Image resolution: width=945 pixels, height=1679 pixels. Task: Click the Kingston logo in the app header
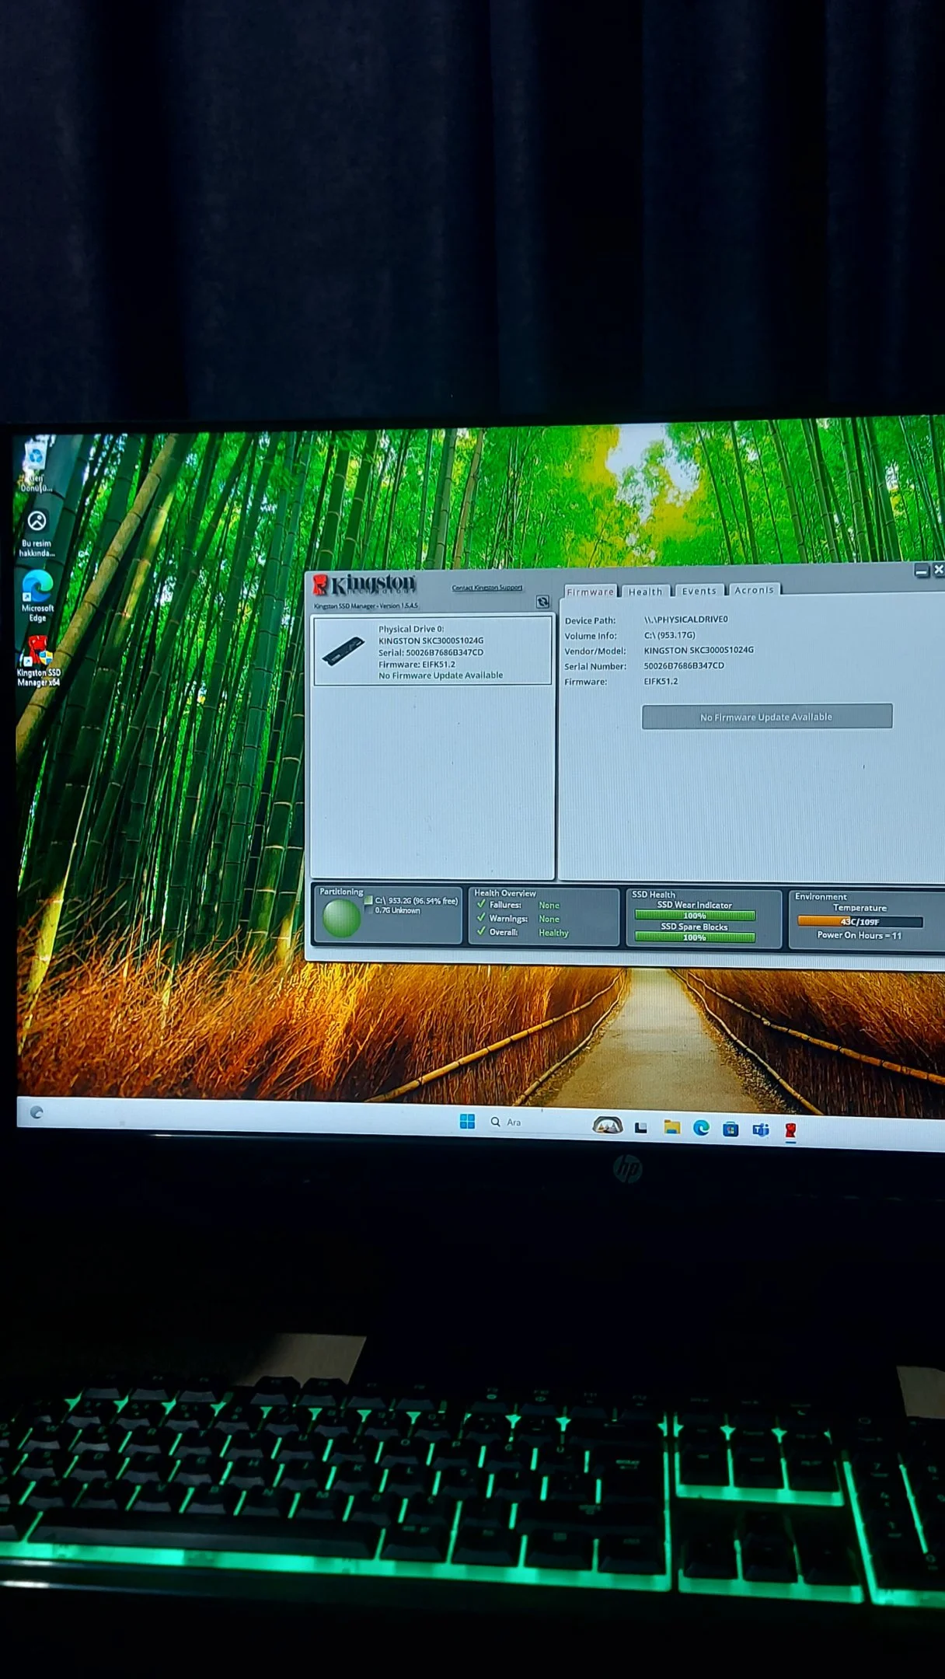pos(364,584)
